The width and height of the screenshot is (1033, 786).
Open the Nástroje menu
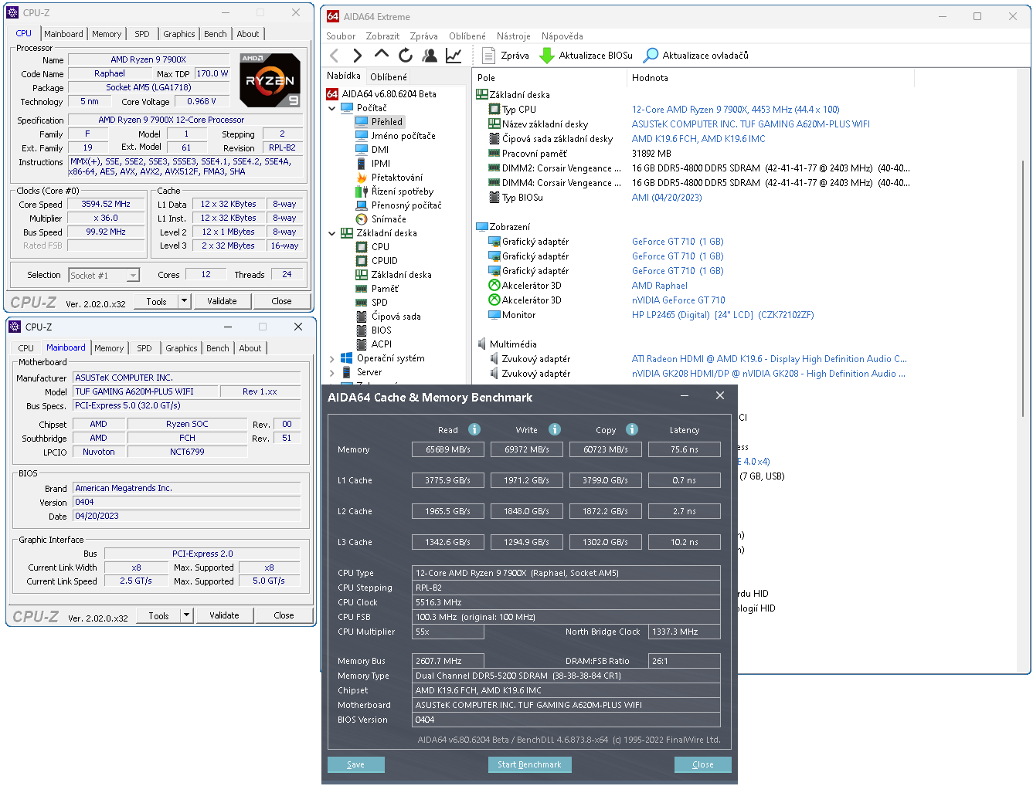(x=514, y=36)
